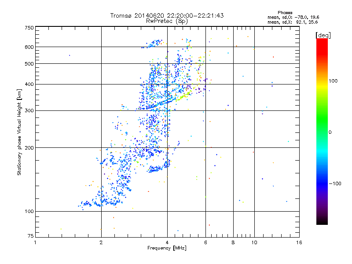352x264 pixels.
Task: Click the 'Stationary phase Virtual Height [km]' axis label
Action: tap(19, 132)
